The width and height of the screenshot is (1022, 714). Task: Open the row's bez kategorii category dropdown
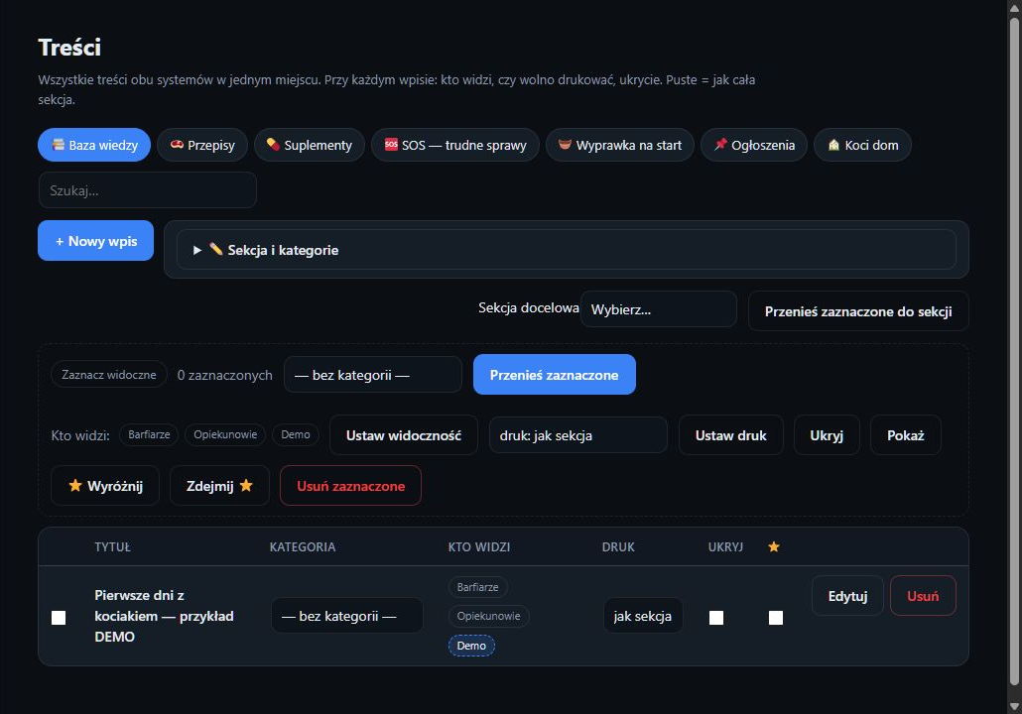pos(346,616)
